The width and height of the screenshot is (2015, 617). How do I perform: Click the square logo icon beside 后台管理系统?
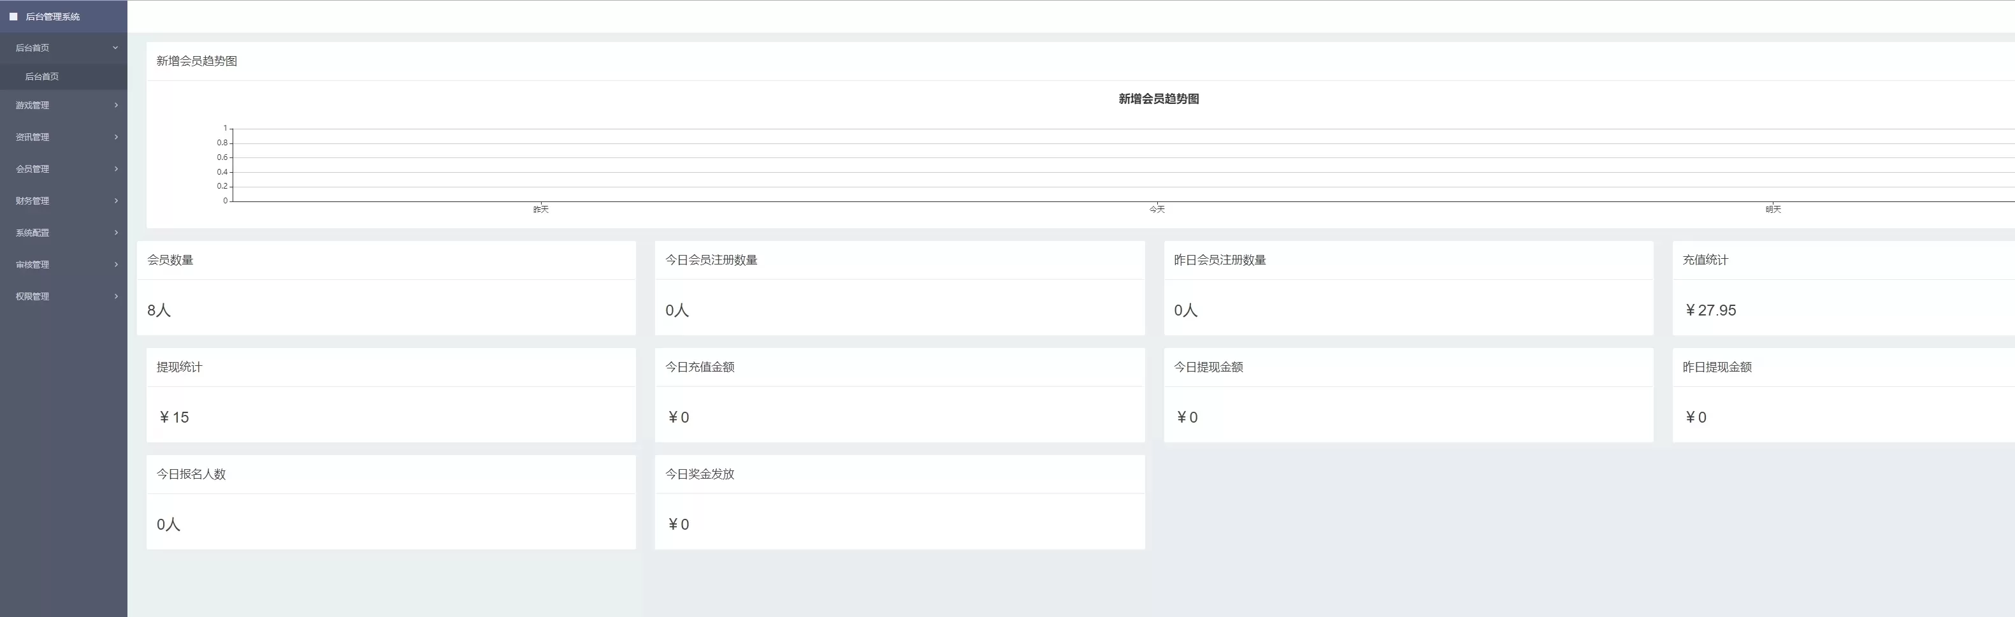coord(13,17)
